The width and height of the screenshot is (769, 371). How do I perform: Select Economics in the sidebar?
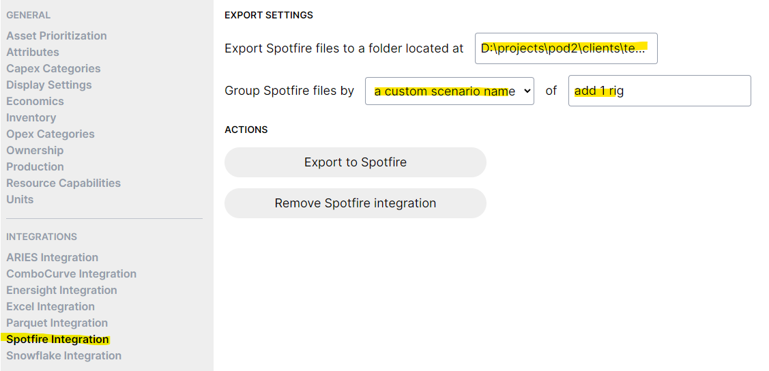35,101
